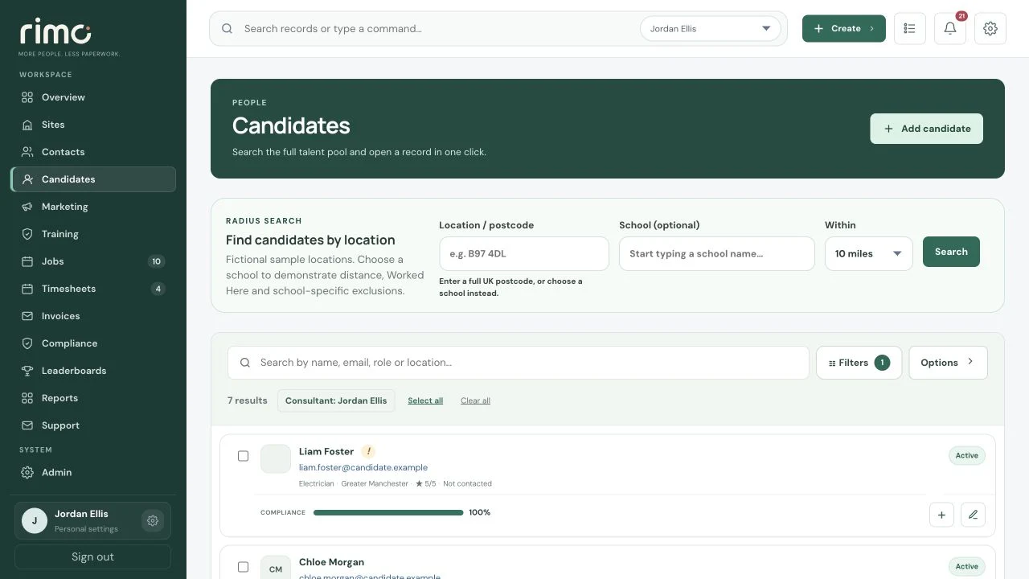Click the Sign out button
The height and width of the screenshot is (579, 1029).
92,556
